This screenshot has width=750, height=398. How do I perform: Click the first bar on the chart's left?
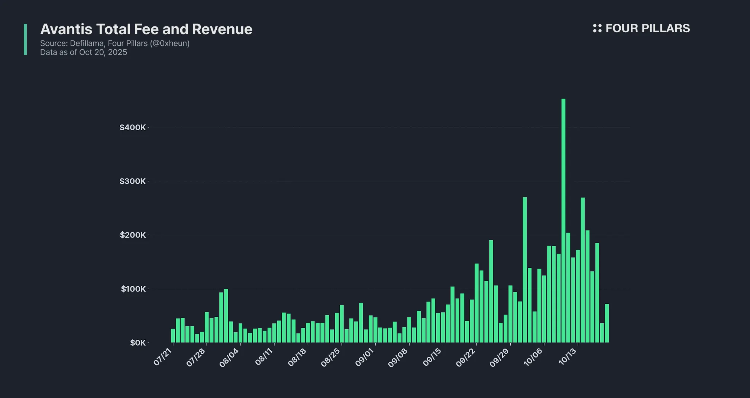click(173, 336)
